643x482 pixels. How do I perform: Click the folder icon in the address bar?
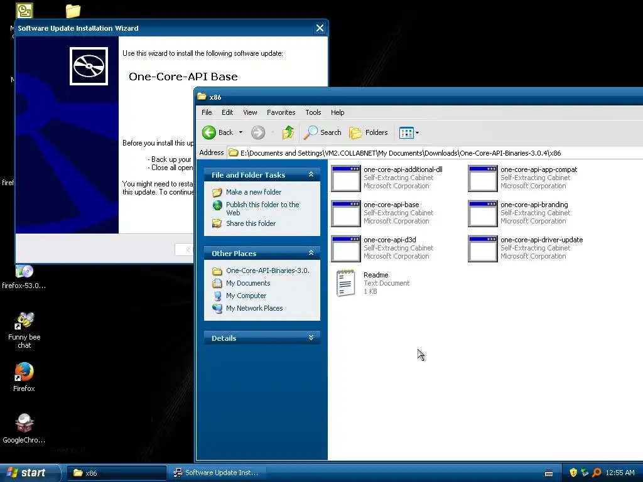coord(234,153)
